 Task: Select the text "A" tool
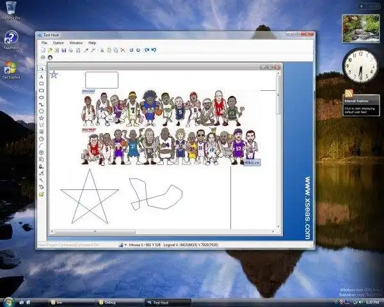coord(42,77)
